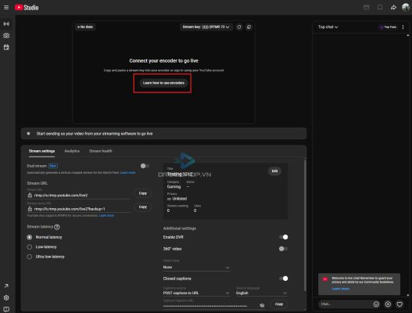Click lock icon beside backup server URL
Image resolution: width=412 pixels, height=313 pixels.
pyautogui.click(x=30, y=209)
